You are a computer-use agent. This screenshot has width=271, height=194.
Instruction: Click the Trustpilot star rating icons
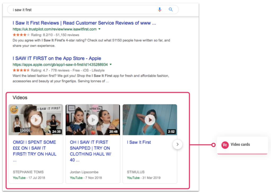(21, 35)
